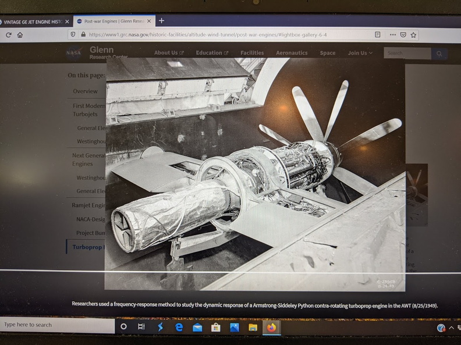
Task: Click Windows taskbar search box
Action: pyautogui.click(x=57, y=325)
